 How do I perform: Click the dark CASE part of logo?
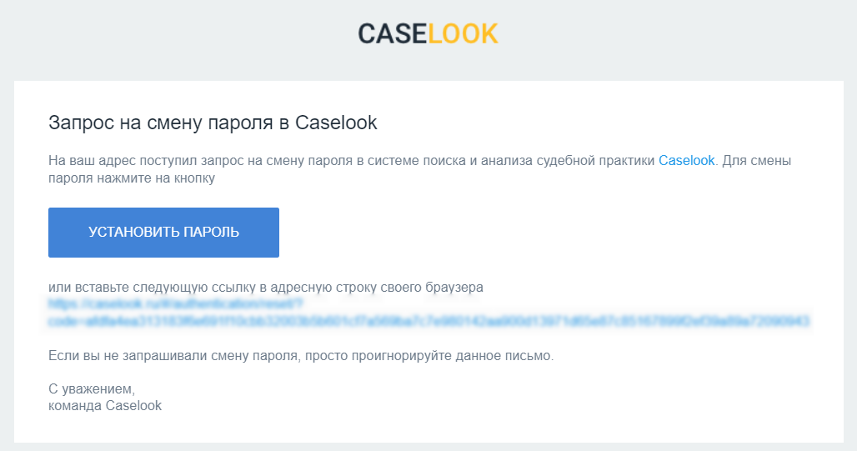click(393, 34)
